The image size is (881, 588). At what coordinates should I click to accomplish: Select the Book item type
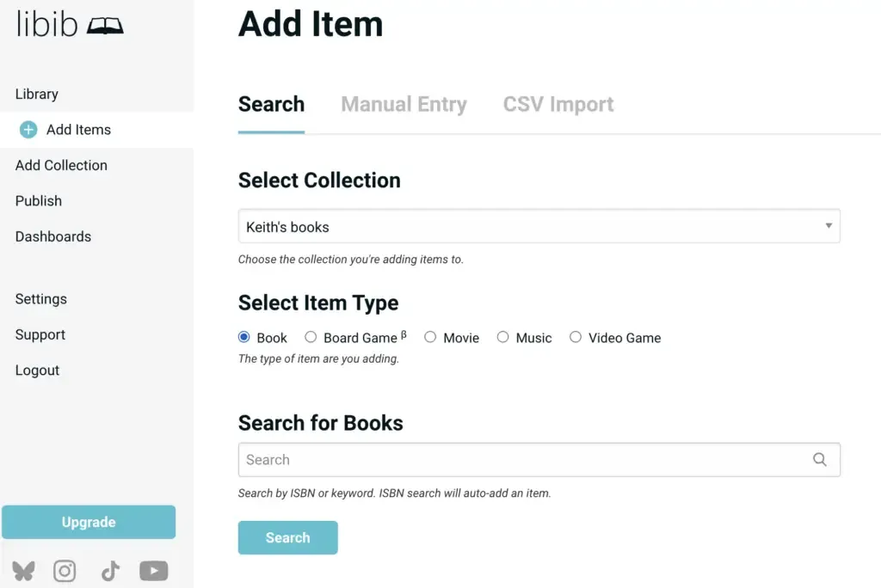click(244, 338)
